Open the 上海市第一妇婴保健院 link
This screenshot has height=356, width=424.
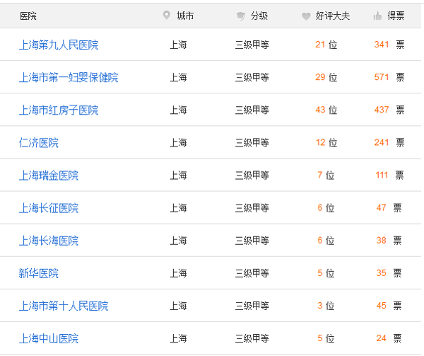69,77
